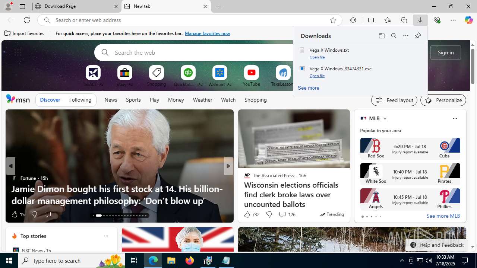Open file Vega X Windows.txt

(x=317, y=57)
